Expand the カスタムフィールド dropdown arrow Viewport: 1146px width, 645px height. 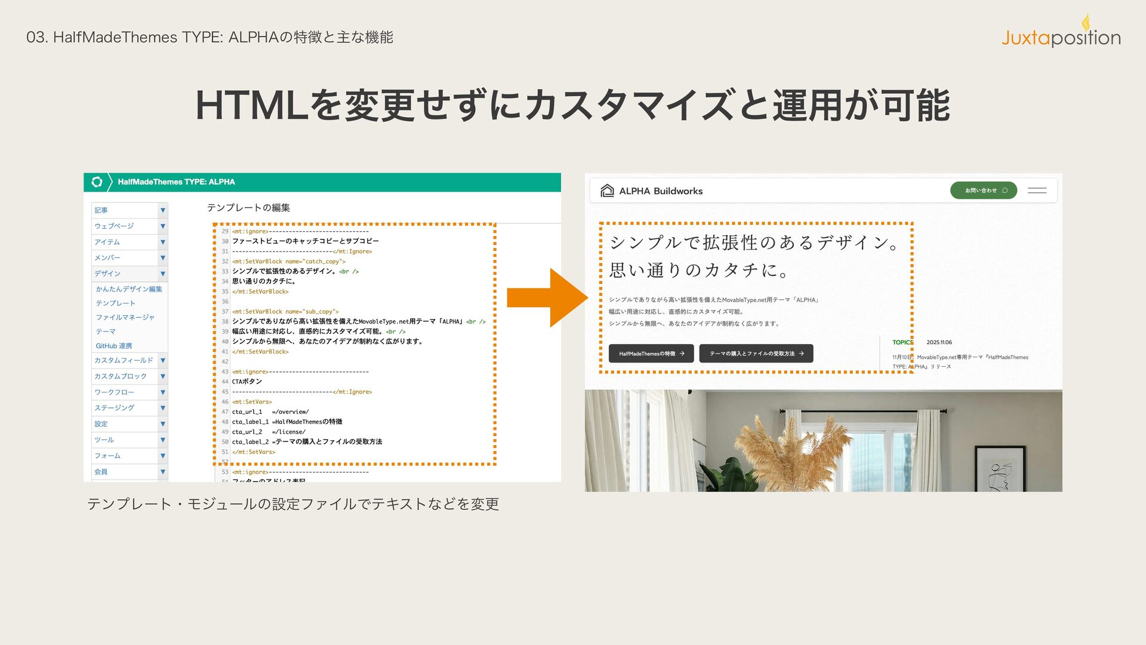pos(162,360)
